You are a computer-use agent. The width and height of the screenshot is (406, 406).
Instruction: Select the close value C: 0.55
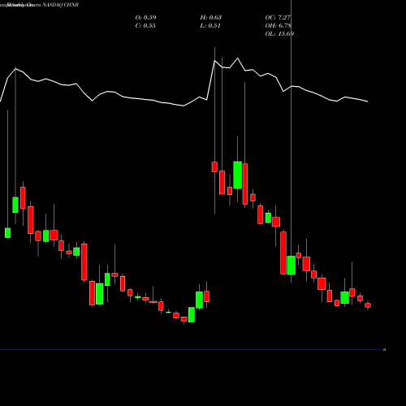pos(145,26)
